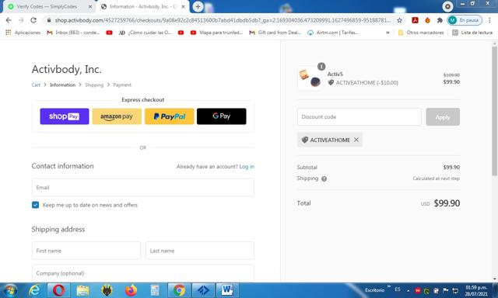Go back to Cart breadcrumb
498x298 pixels.
(x=36, y=85)
